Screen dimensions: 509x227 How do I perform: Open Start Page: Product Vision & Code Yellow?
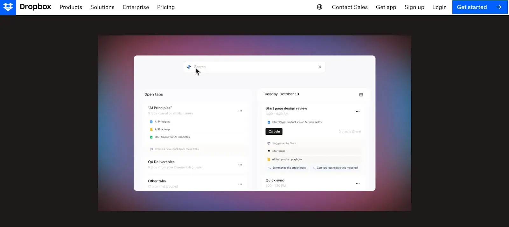pyautogui.click(x=297, y=122)
